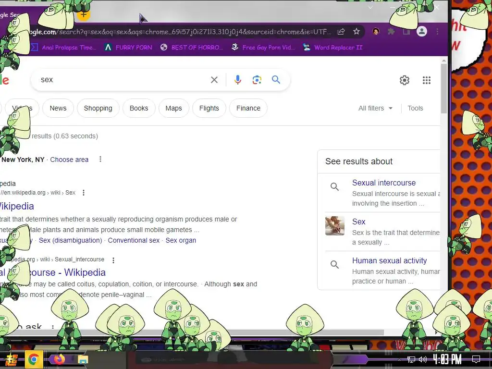Open Chrome from the taskbar

click(34, 359)
